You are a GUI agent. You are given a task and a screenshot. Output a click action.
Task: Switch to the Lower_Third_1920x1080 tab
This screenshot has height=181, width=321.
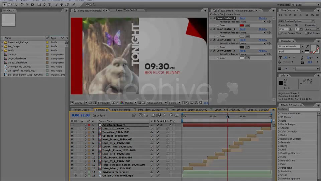coord(227,110)
